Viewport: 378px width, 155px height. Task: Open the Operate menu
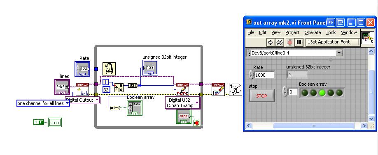tap(313, 32)
